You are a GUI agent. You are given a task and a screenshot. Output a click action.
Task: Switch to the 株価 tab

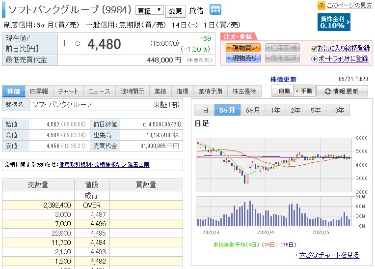pos(14,91)
